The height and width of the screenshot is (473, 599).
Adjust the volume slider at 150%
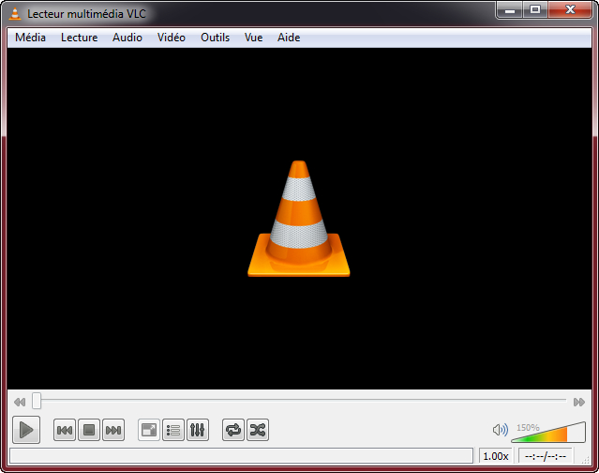point(548,432)
